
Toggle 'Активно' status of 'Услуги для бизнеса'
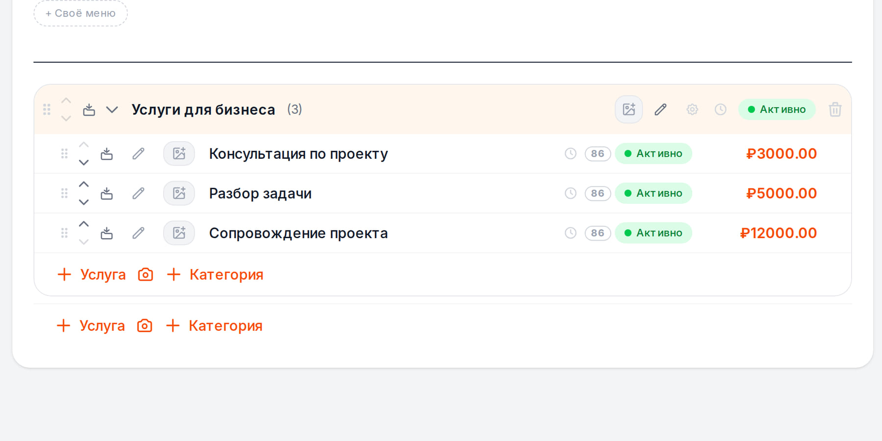pyautogui.click(x=777, y=109)
